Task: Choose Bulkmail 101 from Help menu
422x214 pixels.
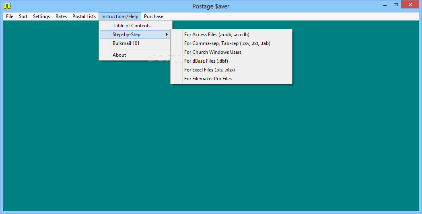Action: [x=136, y=43]
